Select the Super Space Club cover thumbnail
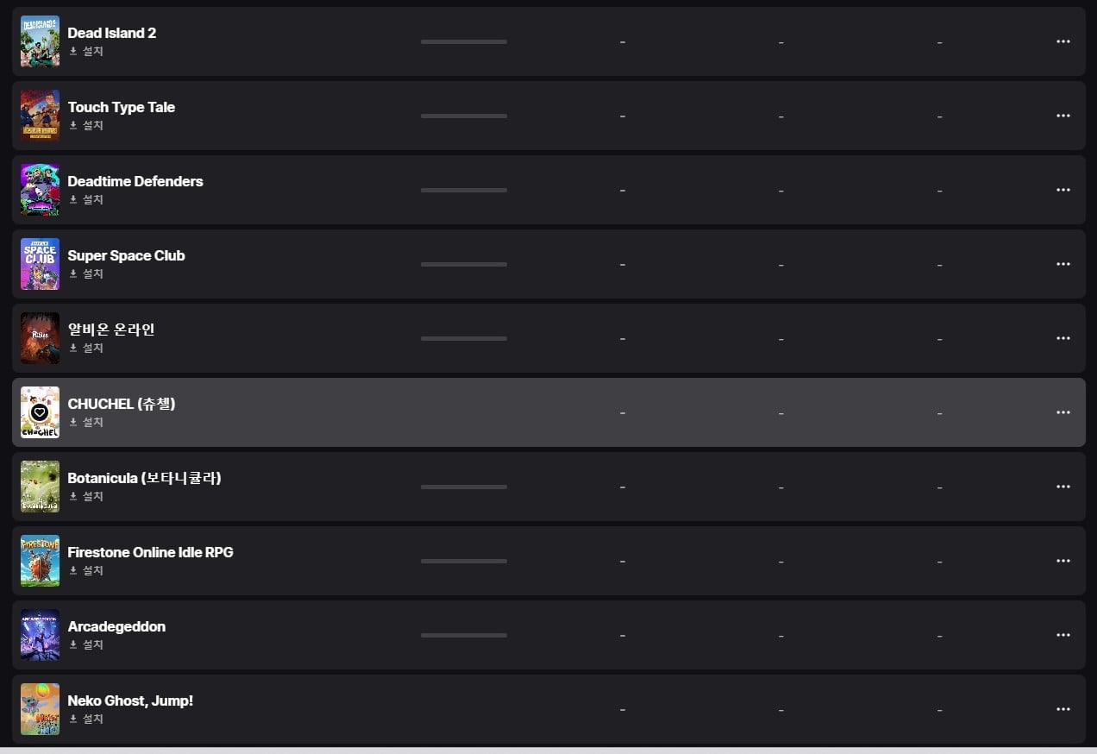This screenshot has height=754, width=1097. click(40, 264)
